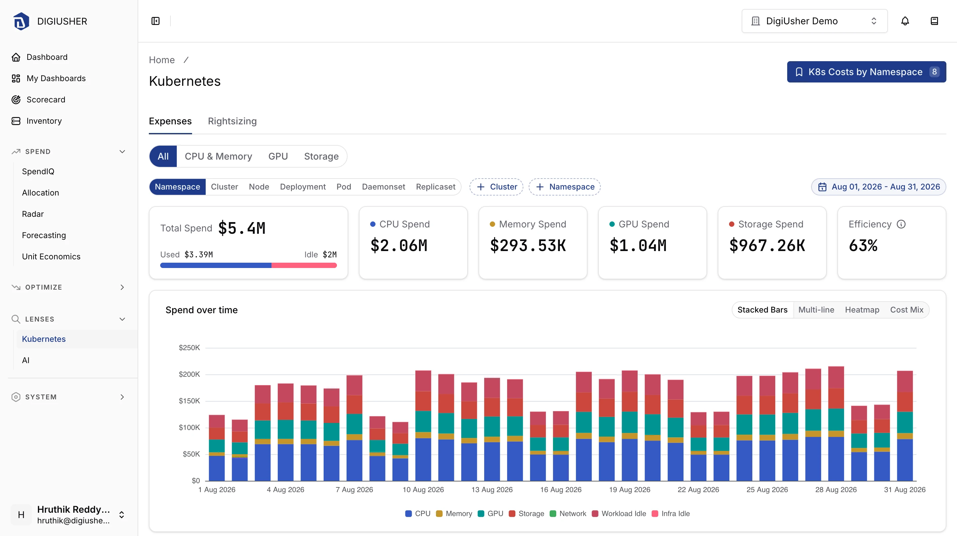This screenshot has height=536, width=957.
Task: Select the GPU filter tab
Action: (x=278, y=157)
